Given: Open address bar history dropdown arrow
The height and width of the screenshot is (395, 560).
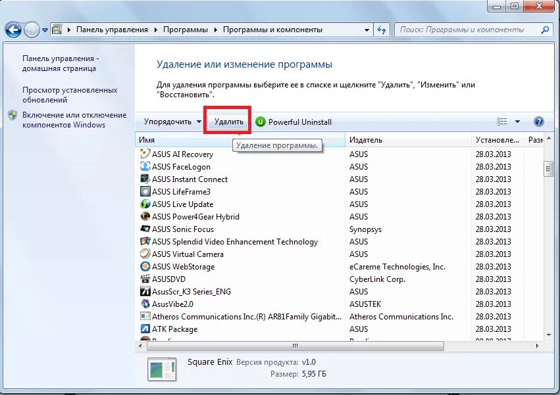Looking at the screenshot, I should tap(367, 30).
